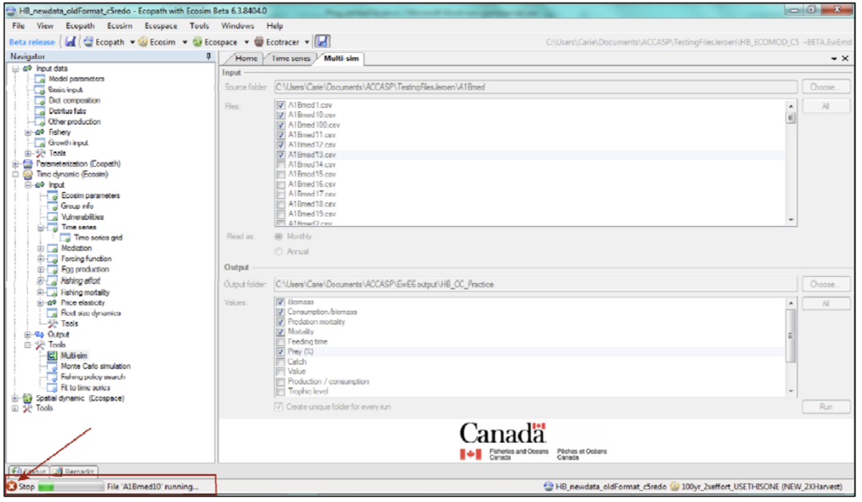Switch to the Time series tab

290,58
